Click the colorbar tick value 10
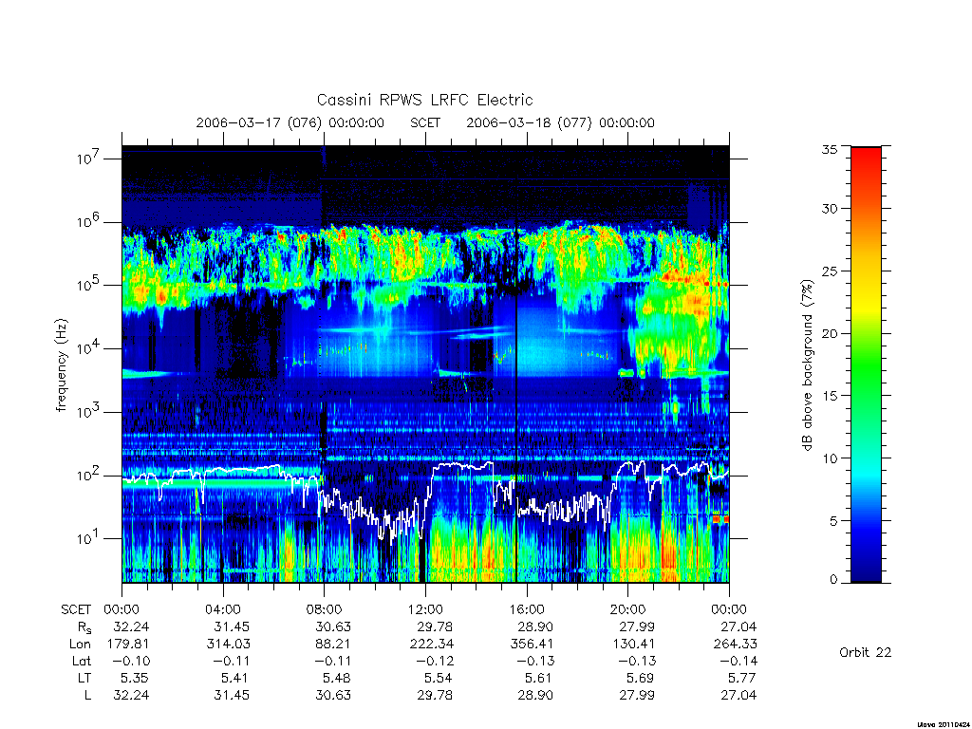This screenshot has width=972, height=729. tap(830, 458)
